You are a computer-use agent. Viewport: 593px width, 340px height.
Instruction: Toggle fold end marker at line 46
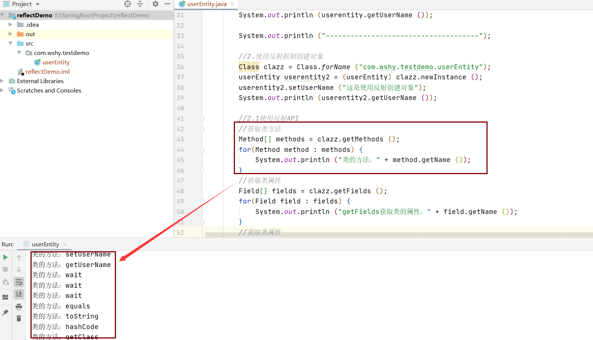tap(202, 170)
